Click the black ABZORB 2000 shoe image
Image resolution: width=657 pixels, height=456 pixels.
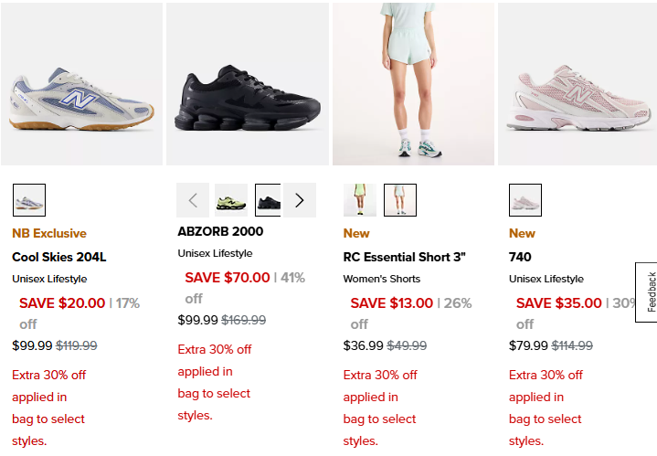coord(248,84)
